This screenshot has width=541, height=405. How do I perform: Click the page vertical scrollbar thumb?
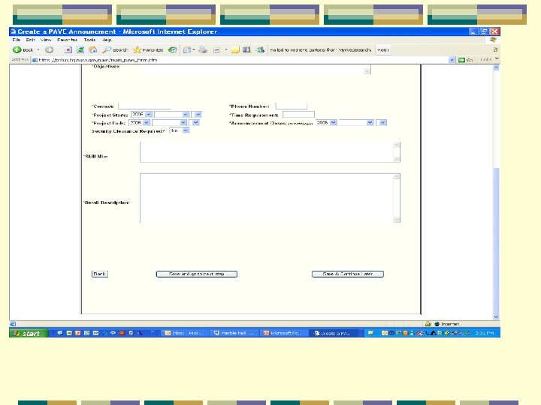[496, 239]
